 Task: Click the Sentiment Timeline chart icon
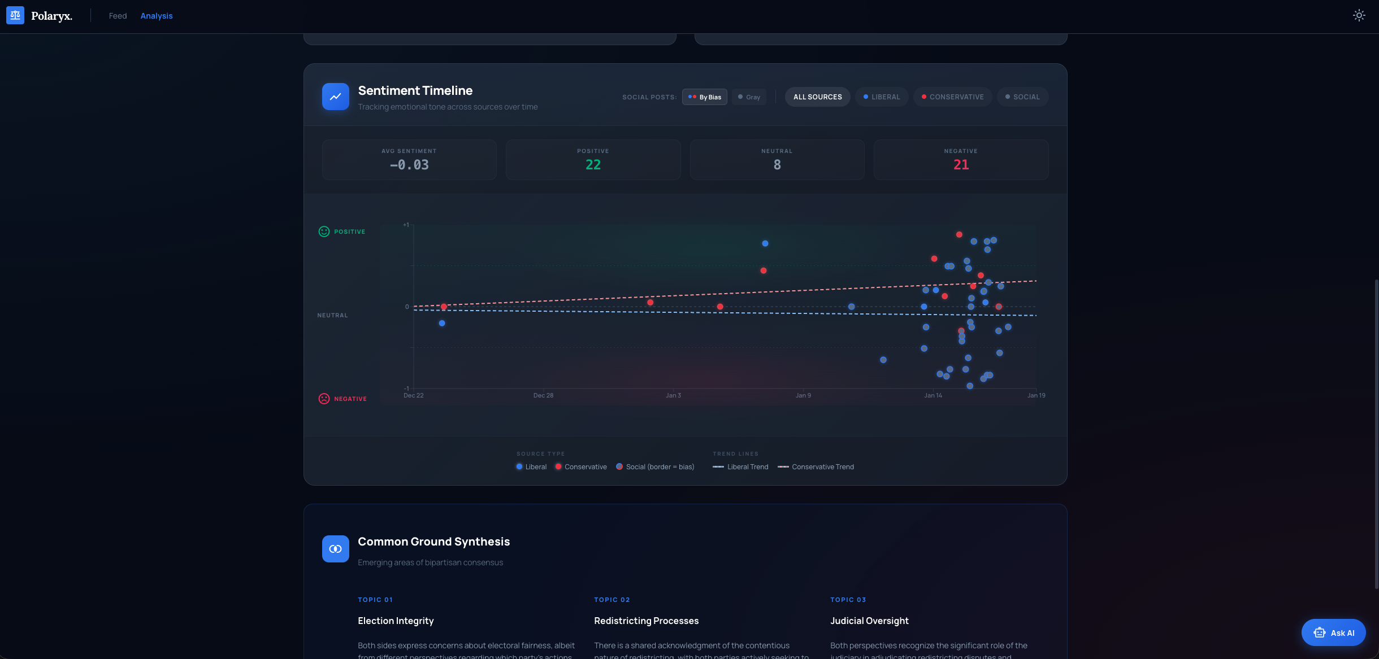coord(335,97)
